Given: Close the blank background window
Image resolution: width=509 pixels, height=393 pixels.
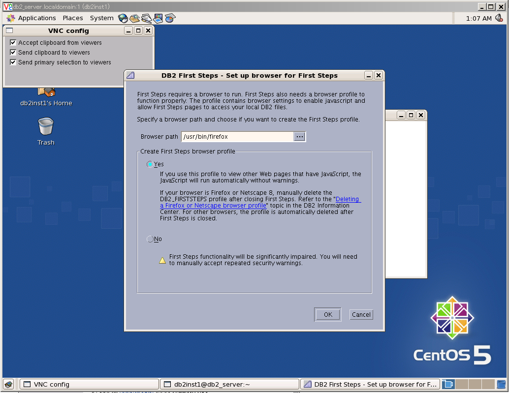Looking at the screenshot, I should (x=421, y=115).
